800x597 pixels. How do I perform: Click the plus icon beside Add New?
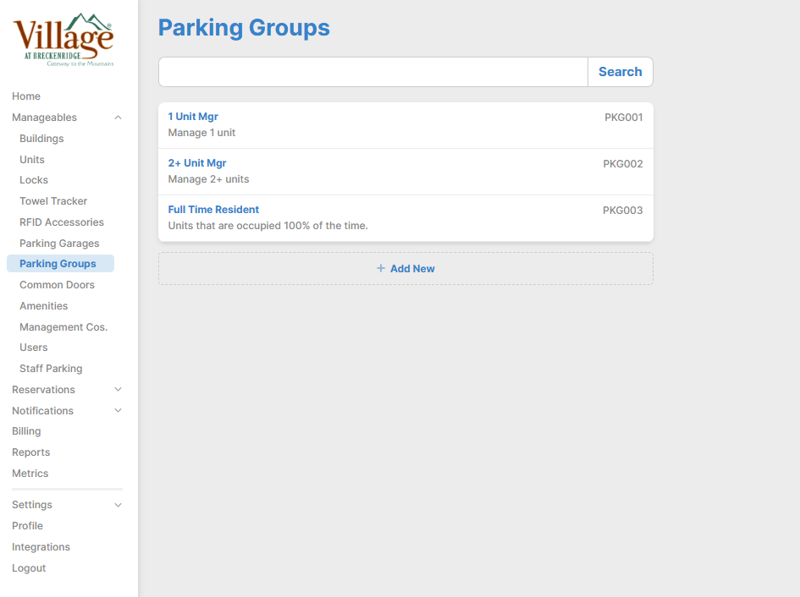(x=381, y=269)
